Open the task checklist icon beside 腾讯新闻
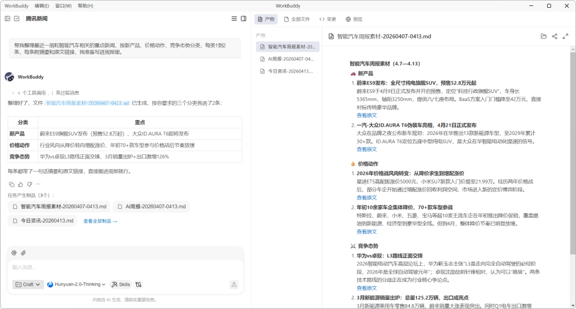Viewport: 576px width, 309px height. (17, 19)
